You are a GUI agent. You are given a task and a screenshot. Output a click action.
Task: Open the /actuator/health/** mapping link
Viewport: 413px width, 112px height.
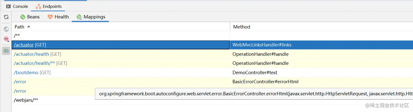point(34,63)
